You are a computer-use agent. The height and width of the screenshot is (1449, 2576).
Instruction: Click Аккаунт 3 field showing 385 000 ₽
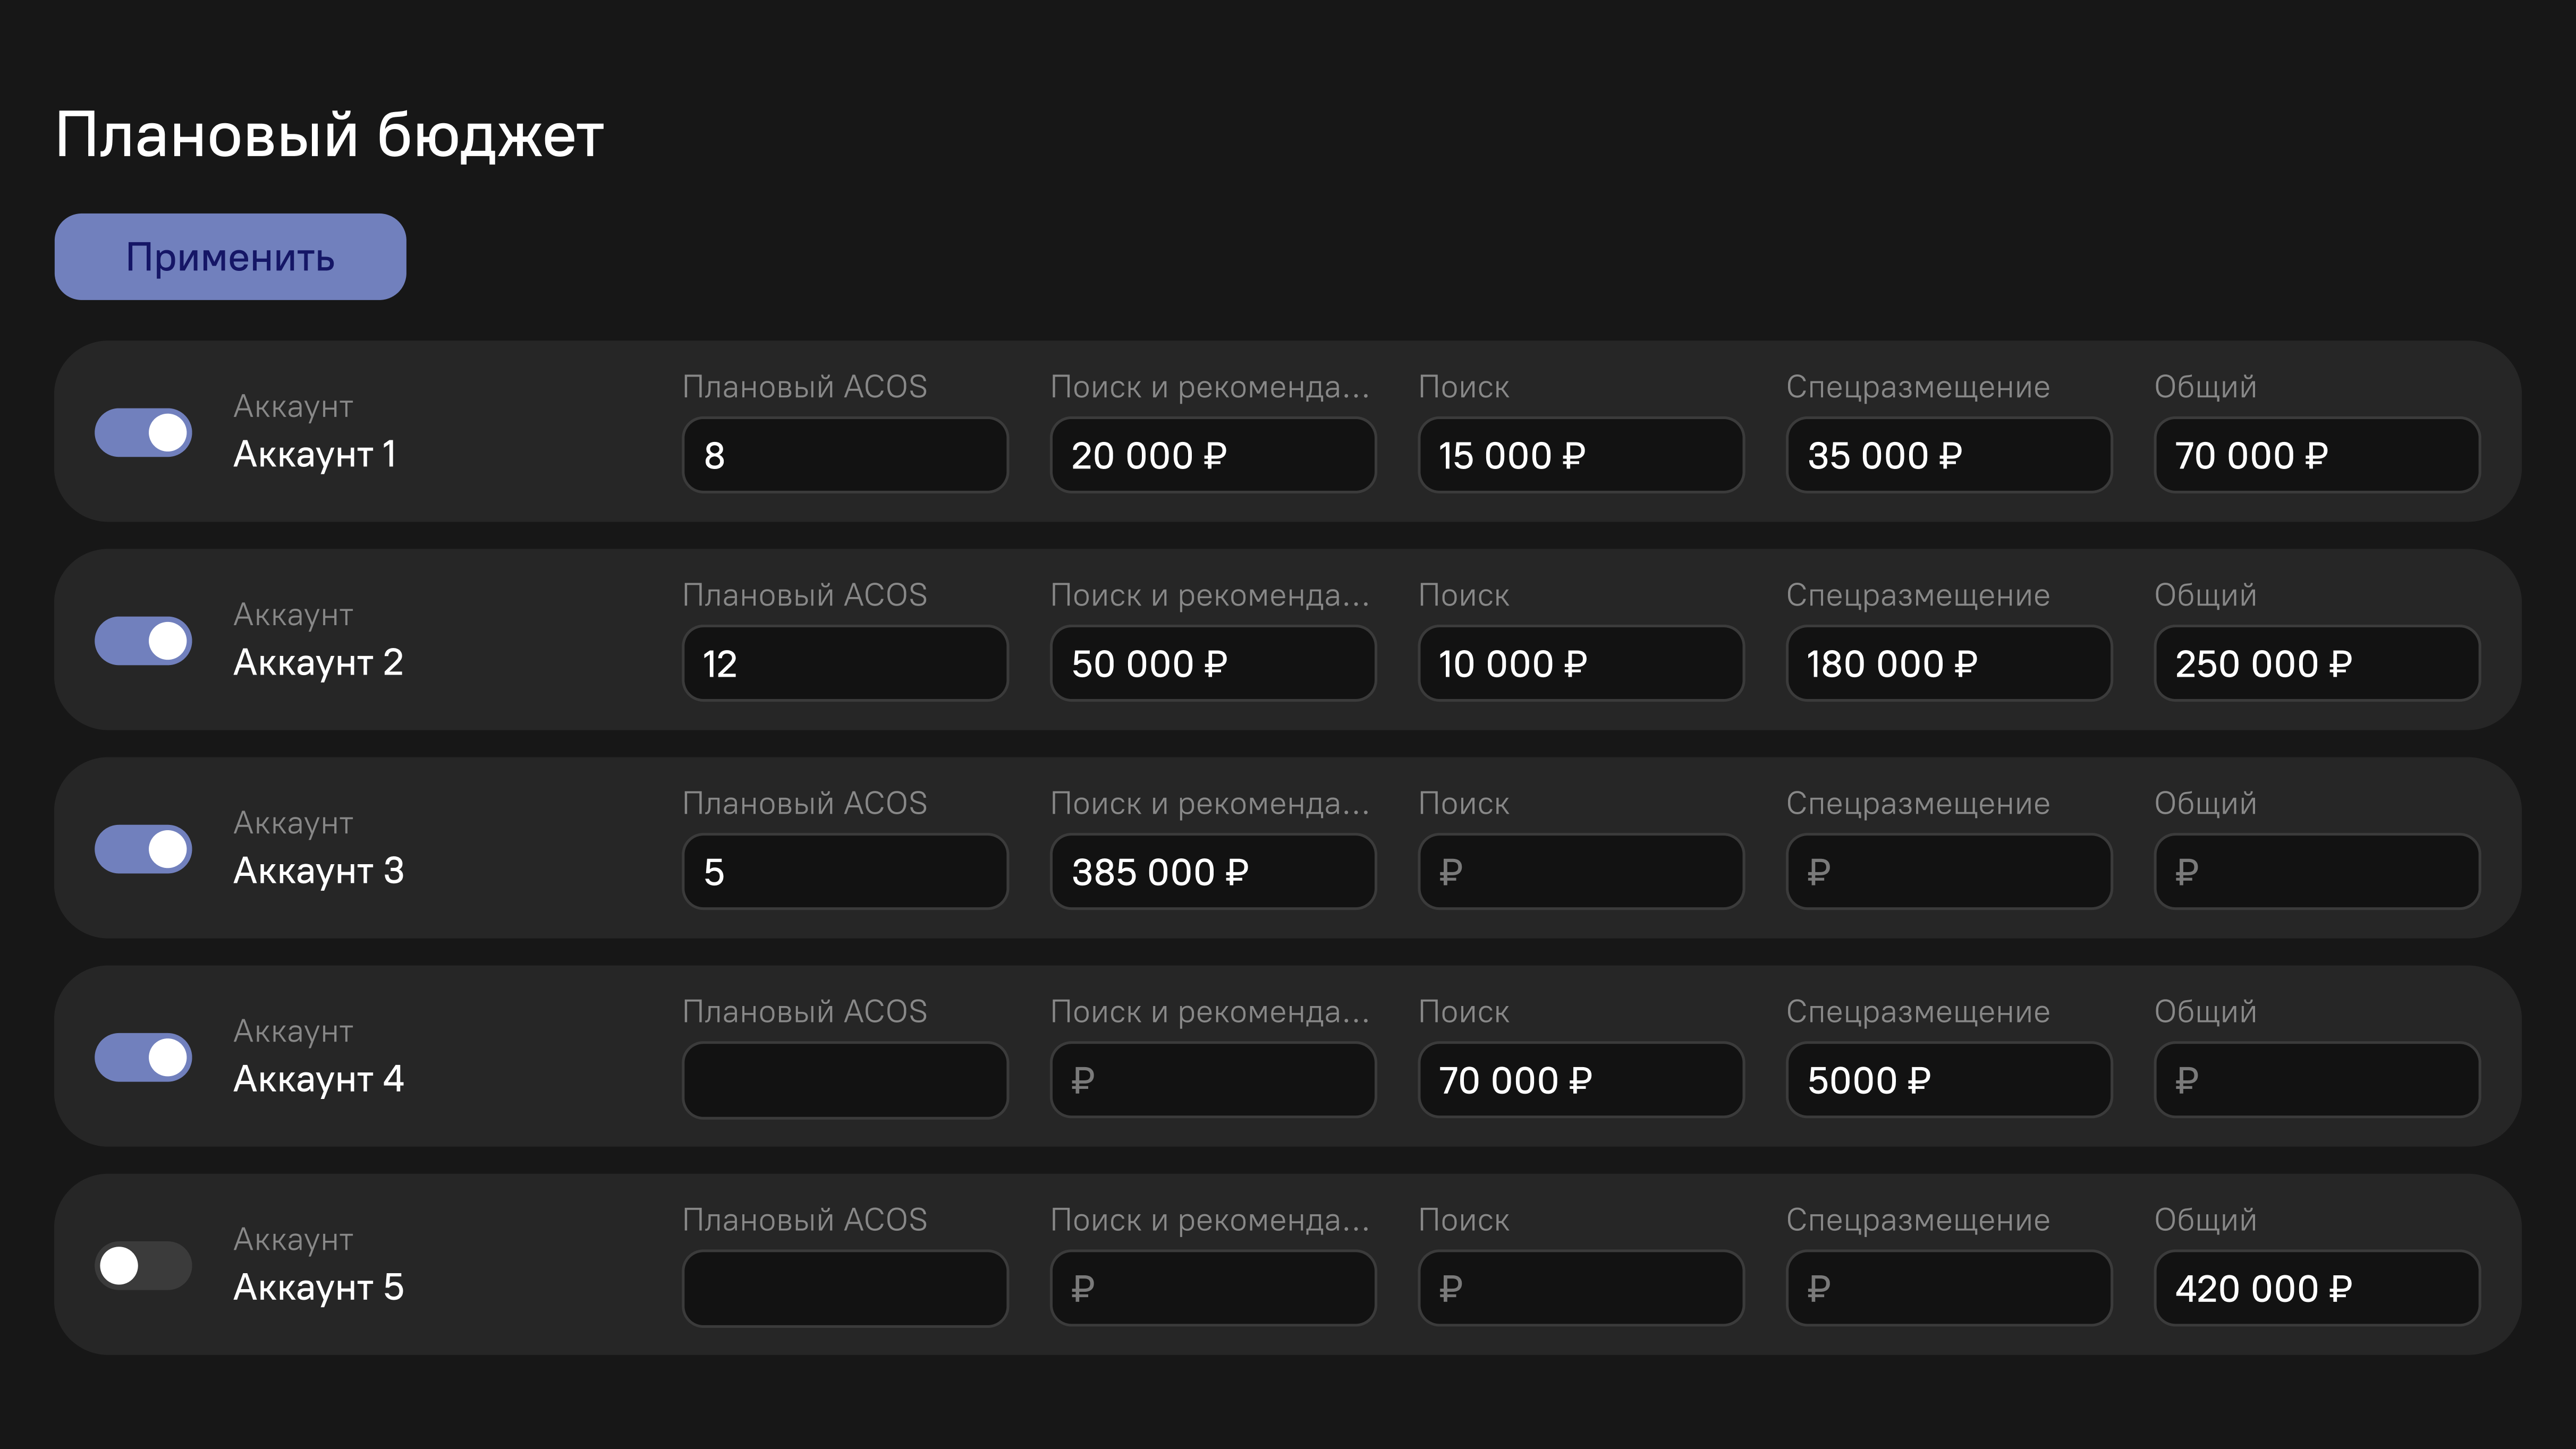(x=1212, y=872)
